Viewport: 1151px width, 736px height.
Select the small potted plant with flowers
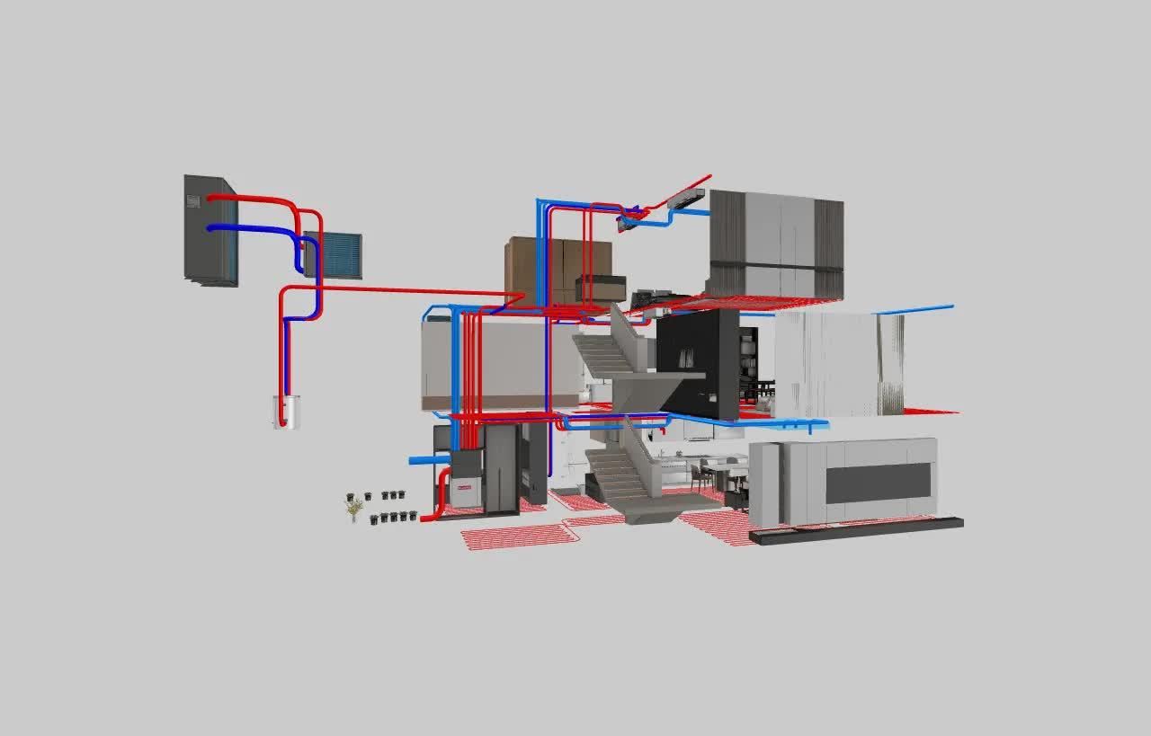pyautogui.click(x=354, y=510)
